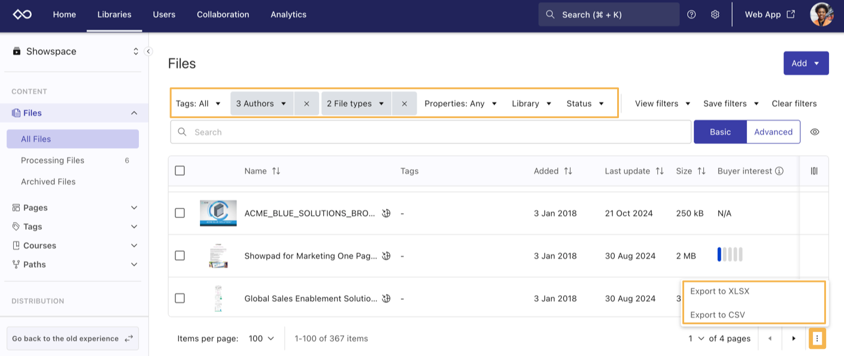Viewport: 844px width, 356px height.
Task: Open the settings gear icon
Action: 715,14
